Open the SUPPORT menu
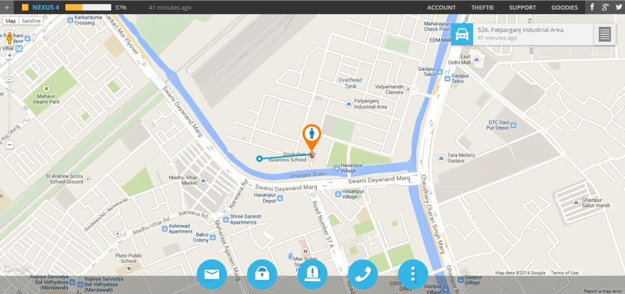Viewport: 625px width, 294px height. [x=522, y=7]
